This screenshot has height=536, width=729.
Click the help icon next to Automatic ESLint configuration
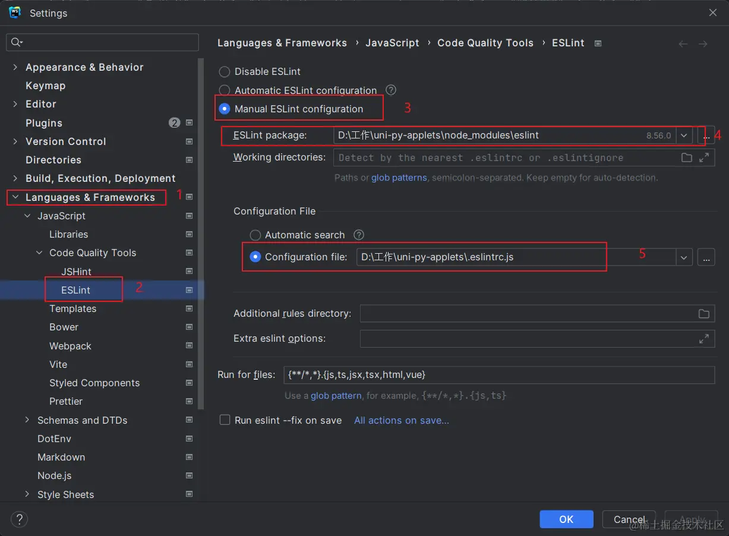coord(391,90)
